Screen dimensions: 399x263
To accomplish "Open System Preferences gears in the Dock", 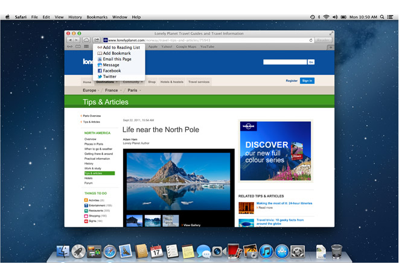I will (298, 252).
